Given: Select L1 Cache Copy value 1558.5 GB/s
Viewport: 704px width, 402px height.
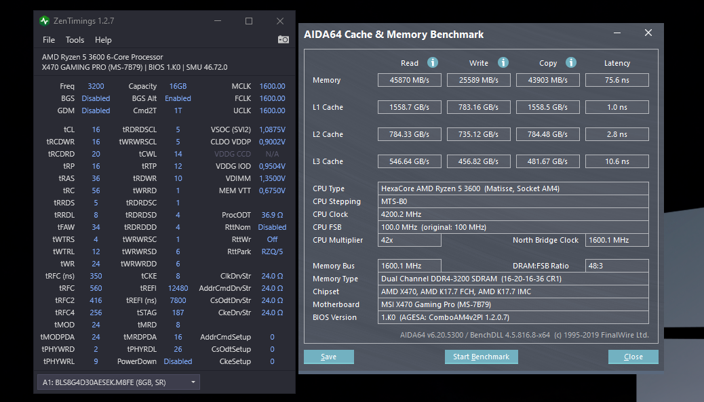Looking at the screenshot, I should coord(548,107).
